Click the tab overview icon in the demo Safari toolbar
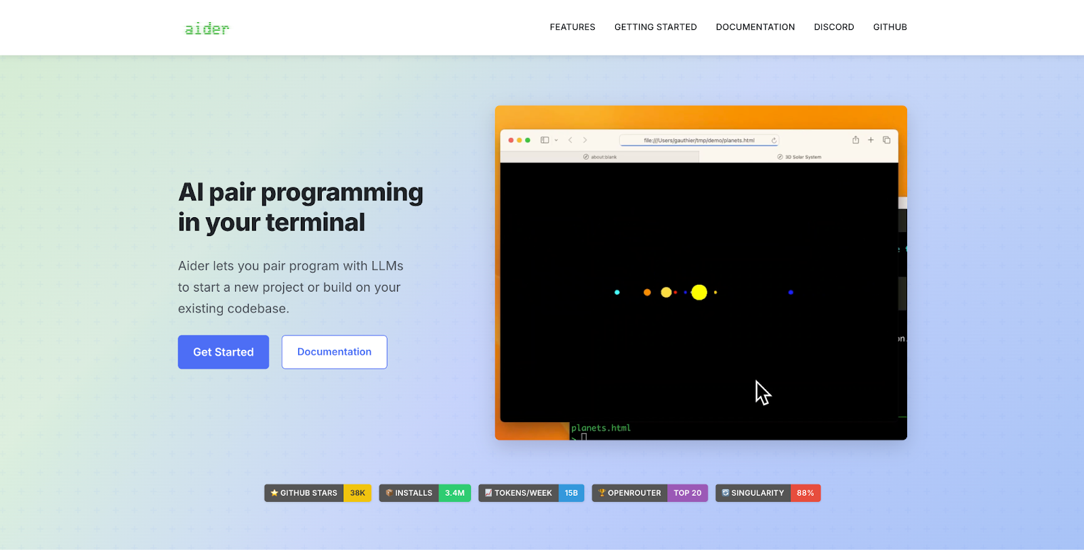Screen dimensions: 1084x550 coord(886,140)
